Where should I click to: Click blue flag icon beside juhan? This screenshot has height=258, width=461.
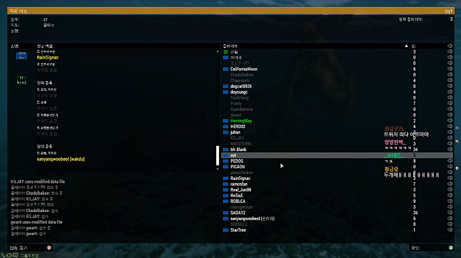tap(225, 132)
